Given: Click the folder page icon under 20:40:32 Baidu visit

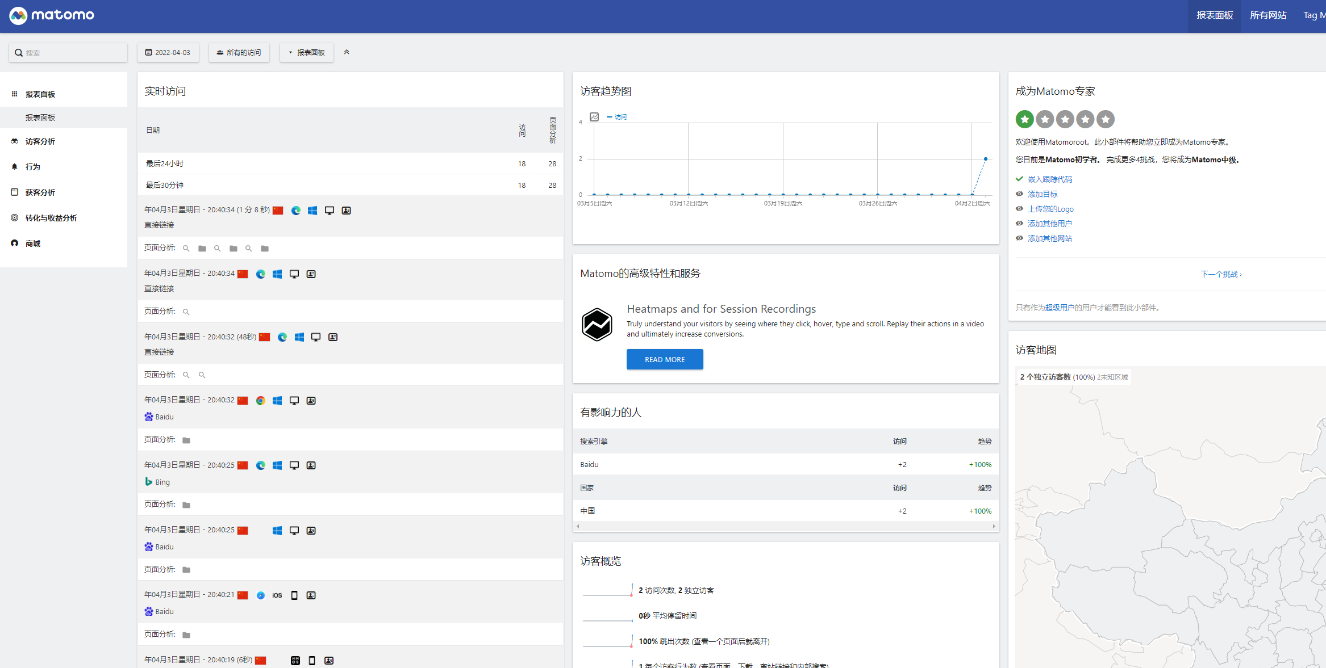Looking at the screenshot, I should (x=186, y=440).
